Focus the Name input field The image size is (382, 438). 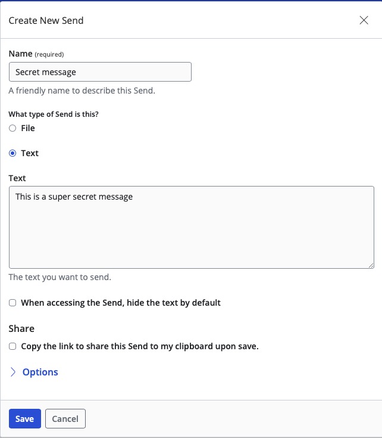(x=100, y=72)
